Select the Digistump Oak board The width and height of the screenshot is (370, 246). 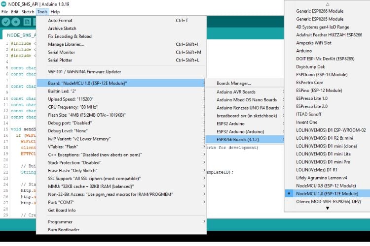[327, 66]
